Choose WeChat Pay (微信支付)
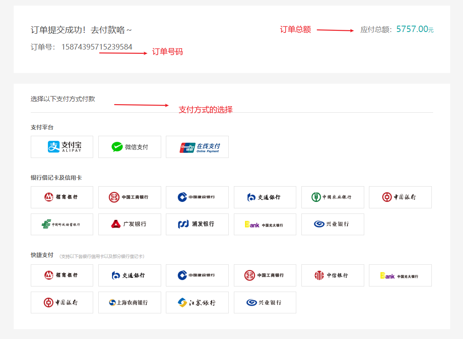This screenshot has width=463, height=339. click(x=130, y=147)
